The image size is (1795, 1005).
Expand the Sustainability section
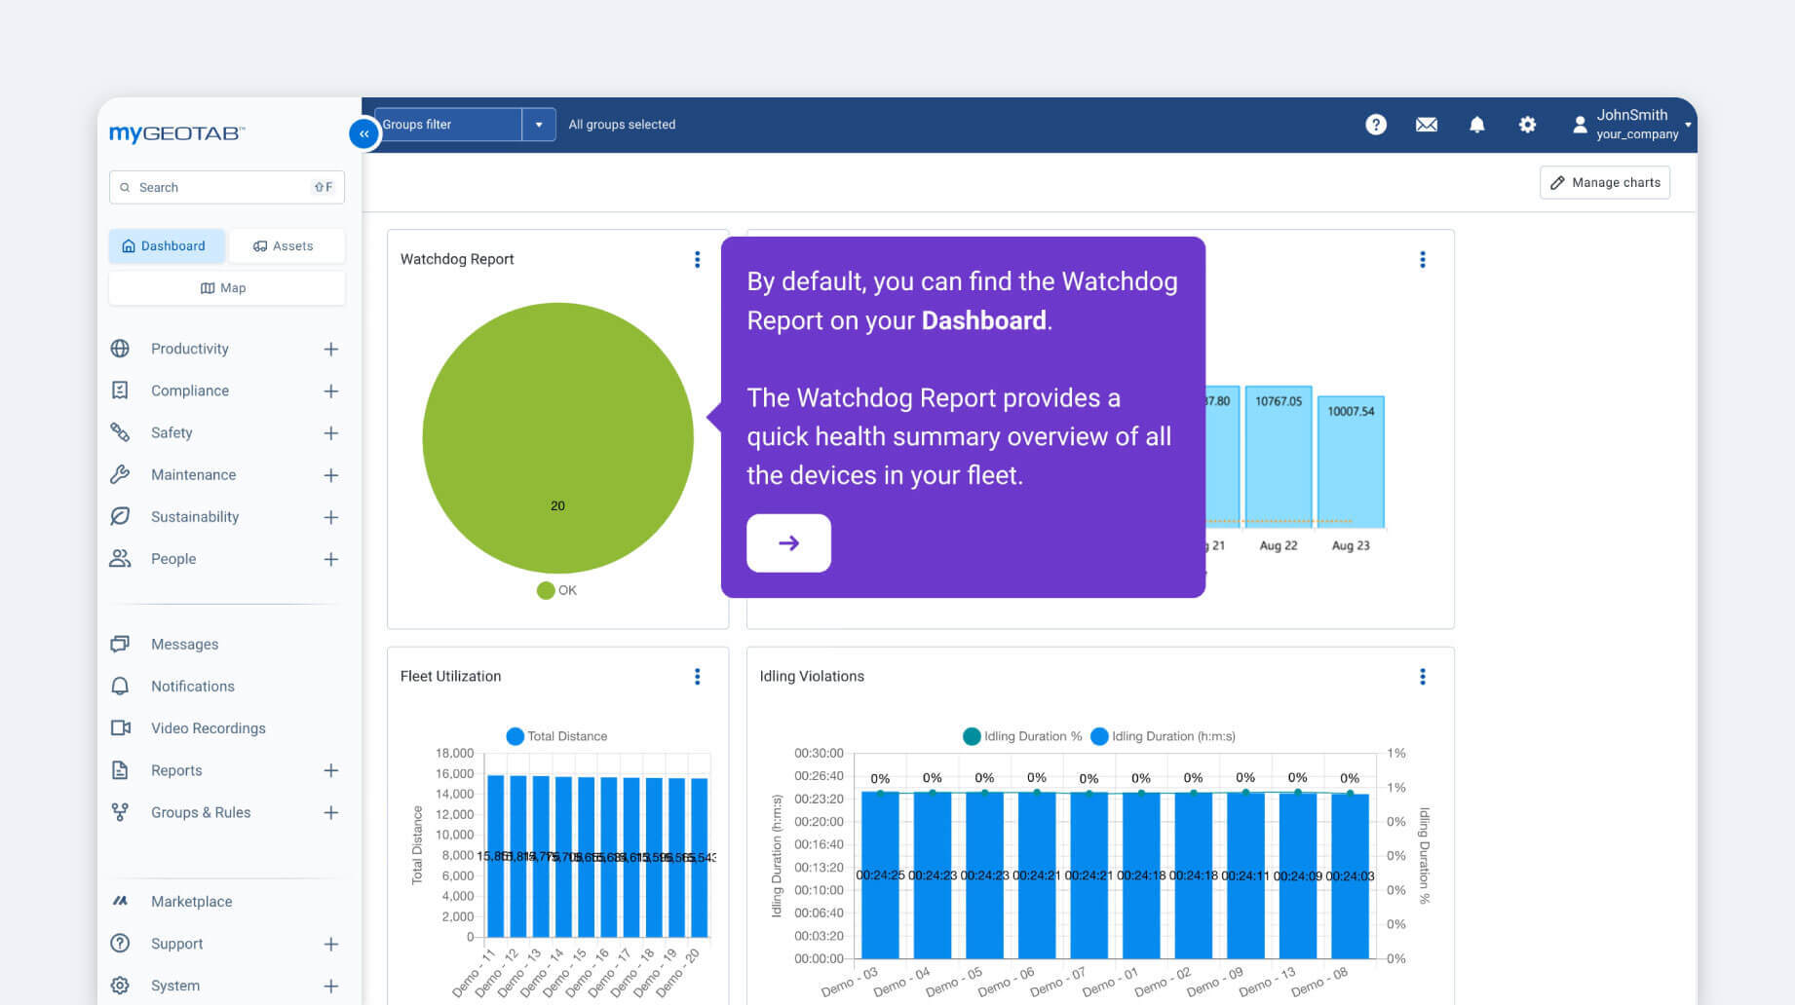coord(331,516)
